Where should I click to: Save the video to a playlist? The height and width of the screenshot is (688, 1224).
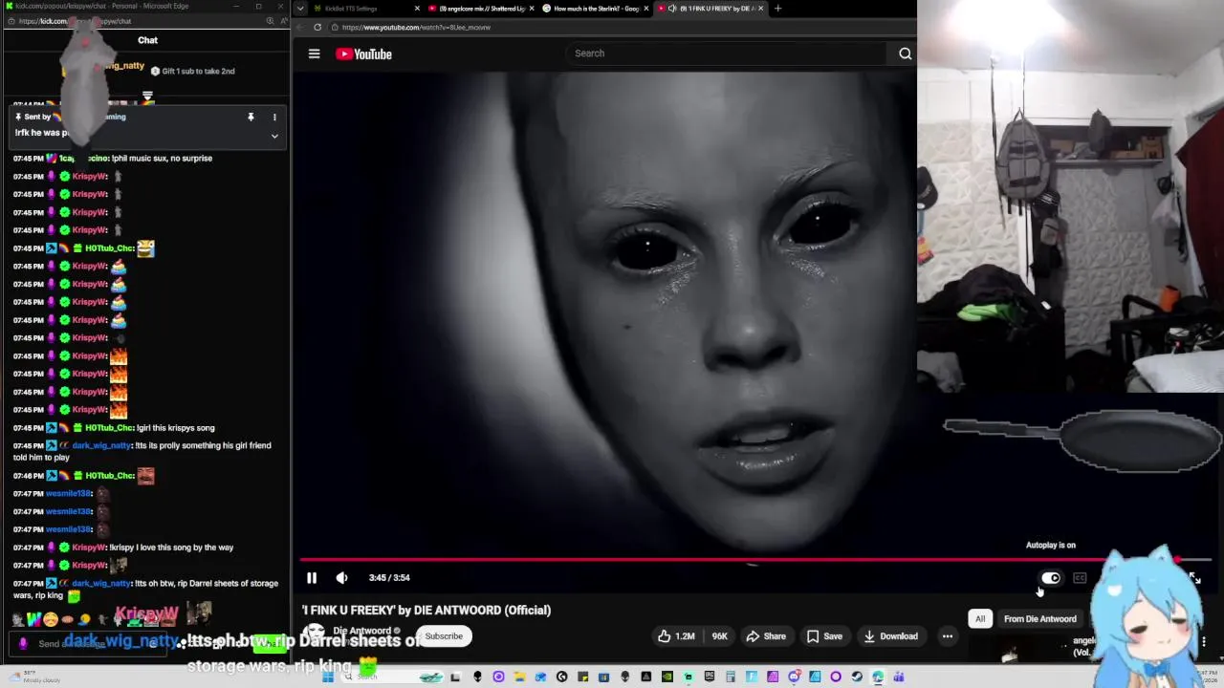coord(824,636)
